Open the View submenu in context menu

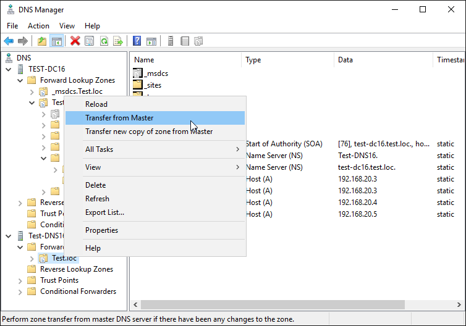[x=155, y=167]
